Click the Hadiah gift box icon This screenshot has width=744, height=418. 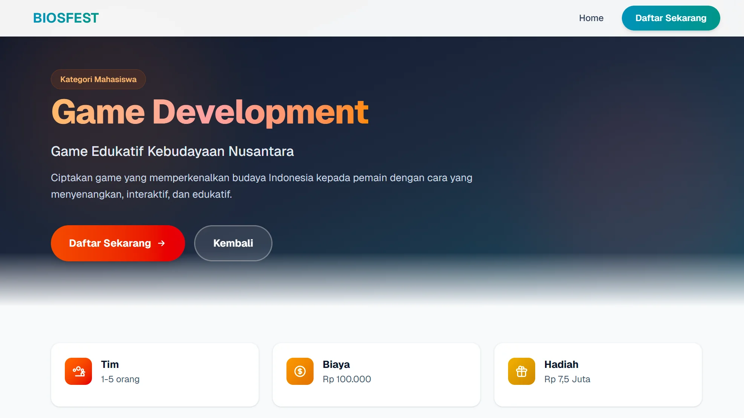[522, 371]
